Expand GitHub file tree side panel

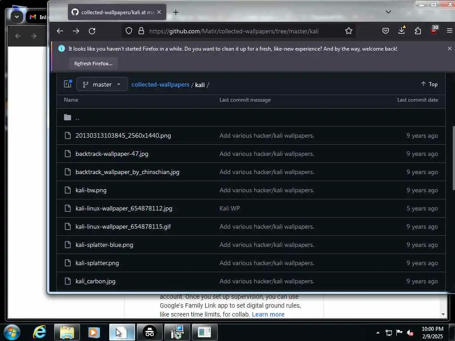pos(68,84)
